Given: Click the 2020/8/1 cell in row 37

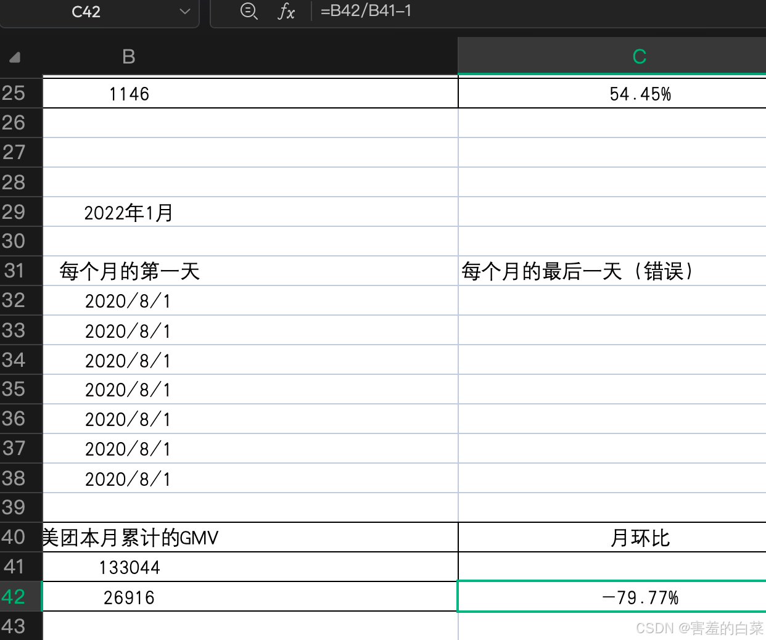Looking at the screenshot, I should [250, 448].
